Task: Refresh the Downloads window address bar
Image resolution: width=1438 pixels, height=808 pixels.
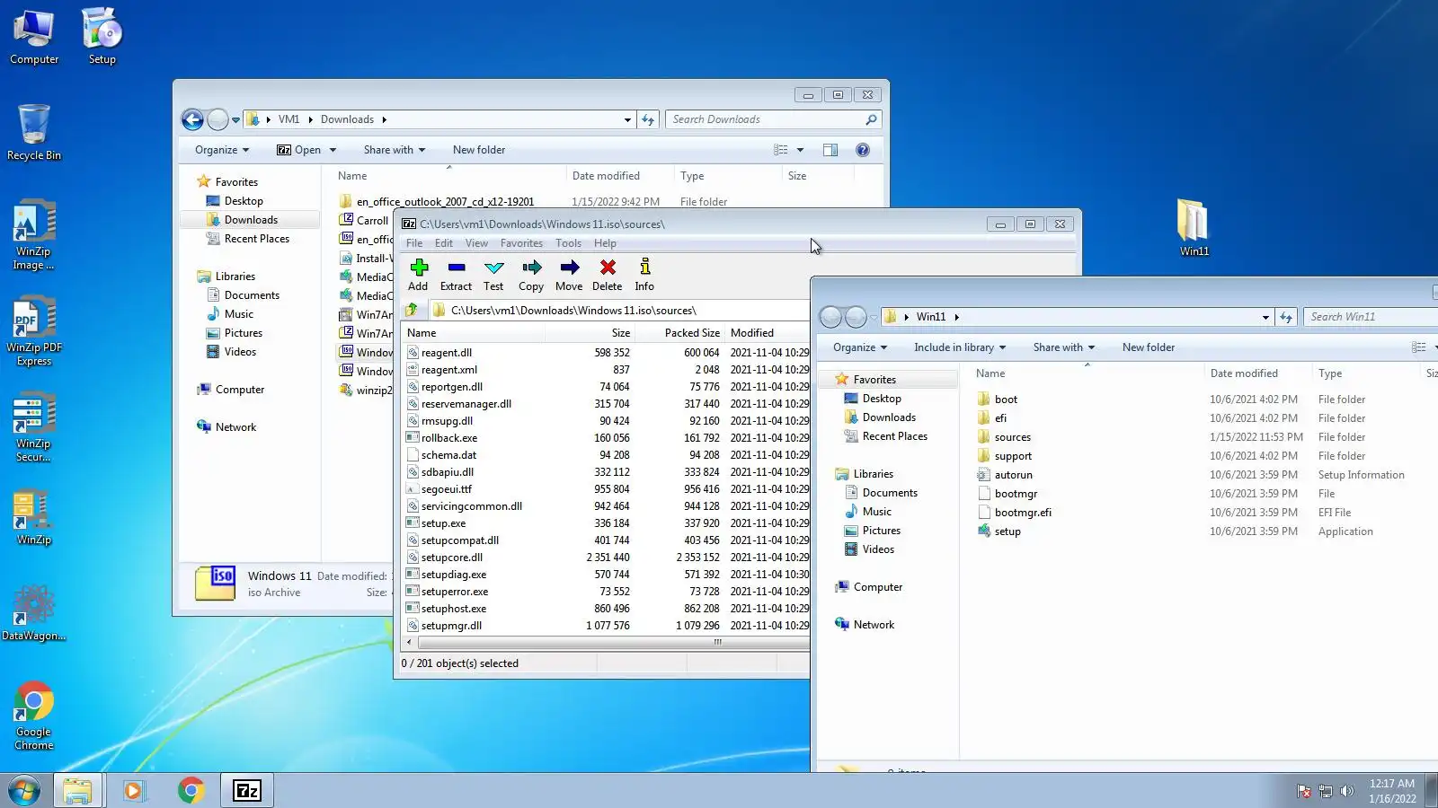Action: tap(648, 119)
